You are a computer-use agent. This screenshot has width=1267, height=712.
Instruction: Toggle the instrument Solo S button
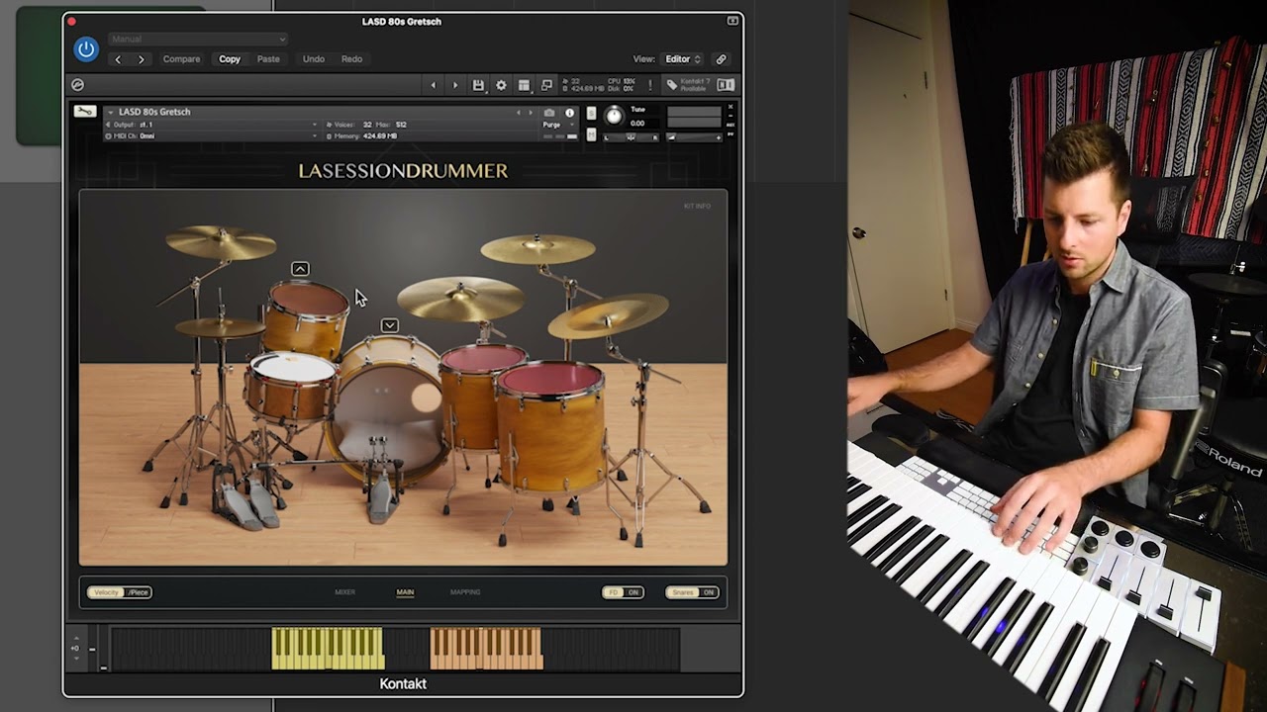pyautogui.click(x=591, y=113)
